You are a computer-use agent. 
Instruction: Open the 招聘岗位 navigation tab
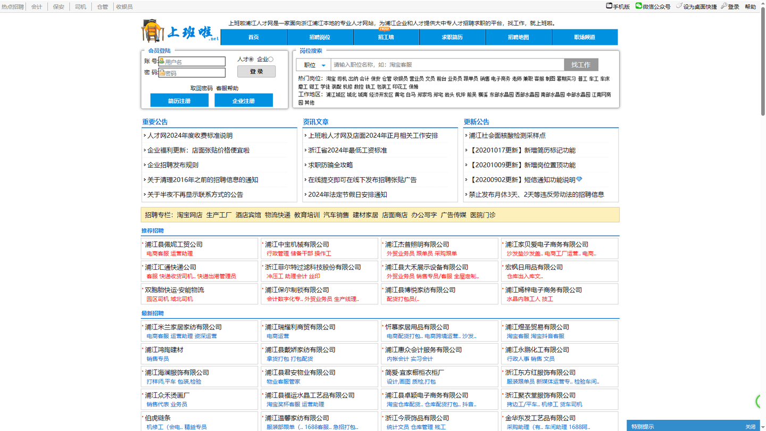(320, 37)
